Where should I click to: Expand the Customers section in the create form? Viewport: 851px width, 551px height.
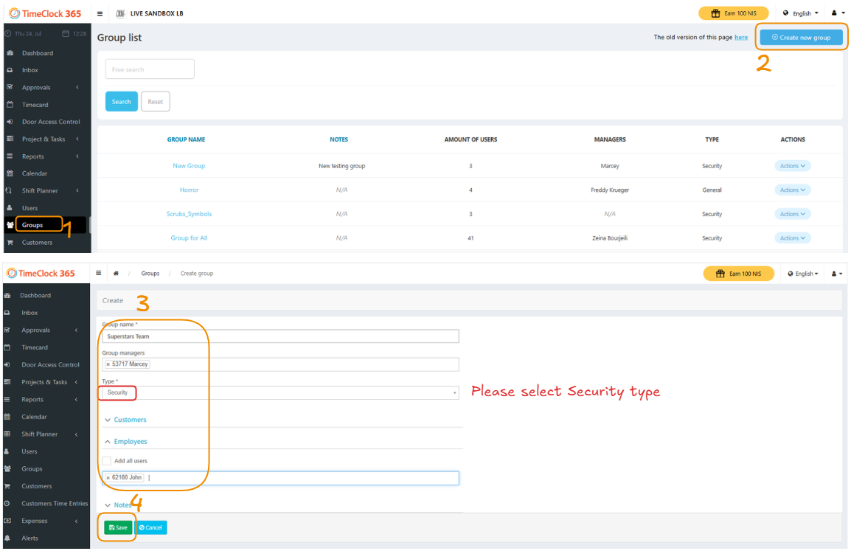[130, 420]
